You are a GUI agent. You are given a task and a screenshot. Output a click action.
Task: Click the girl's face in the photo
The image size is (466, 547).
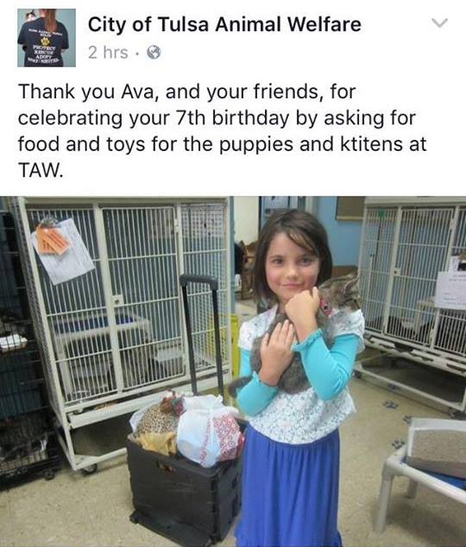click(293, 267)
